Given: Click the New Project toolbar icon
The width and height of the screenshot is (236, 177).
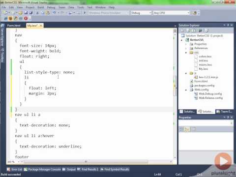Looking at the screenshot, I should (x=5, y=13).
